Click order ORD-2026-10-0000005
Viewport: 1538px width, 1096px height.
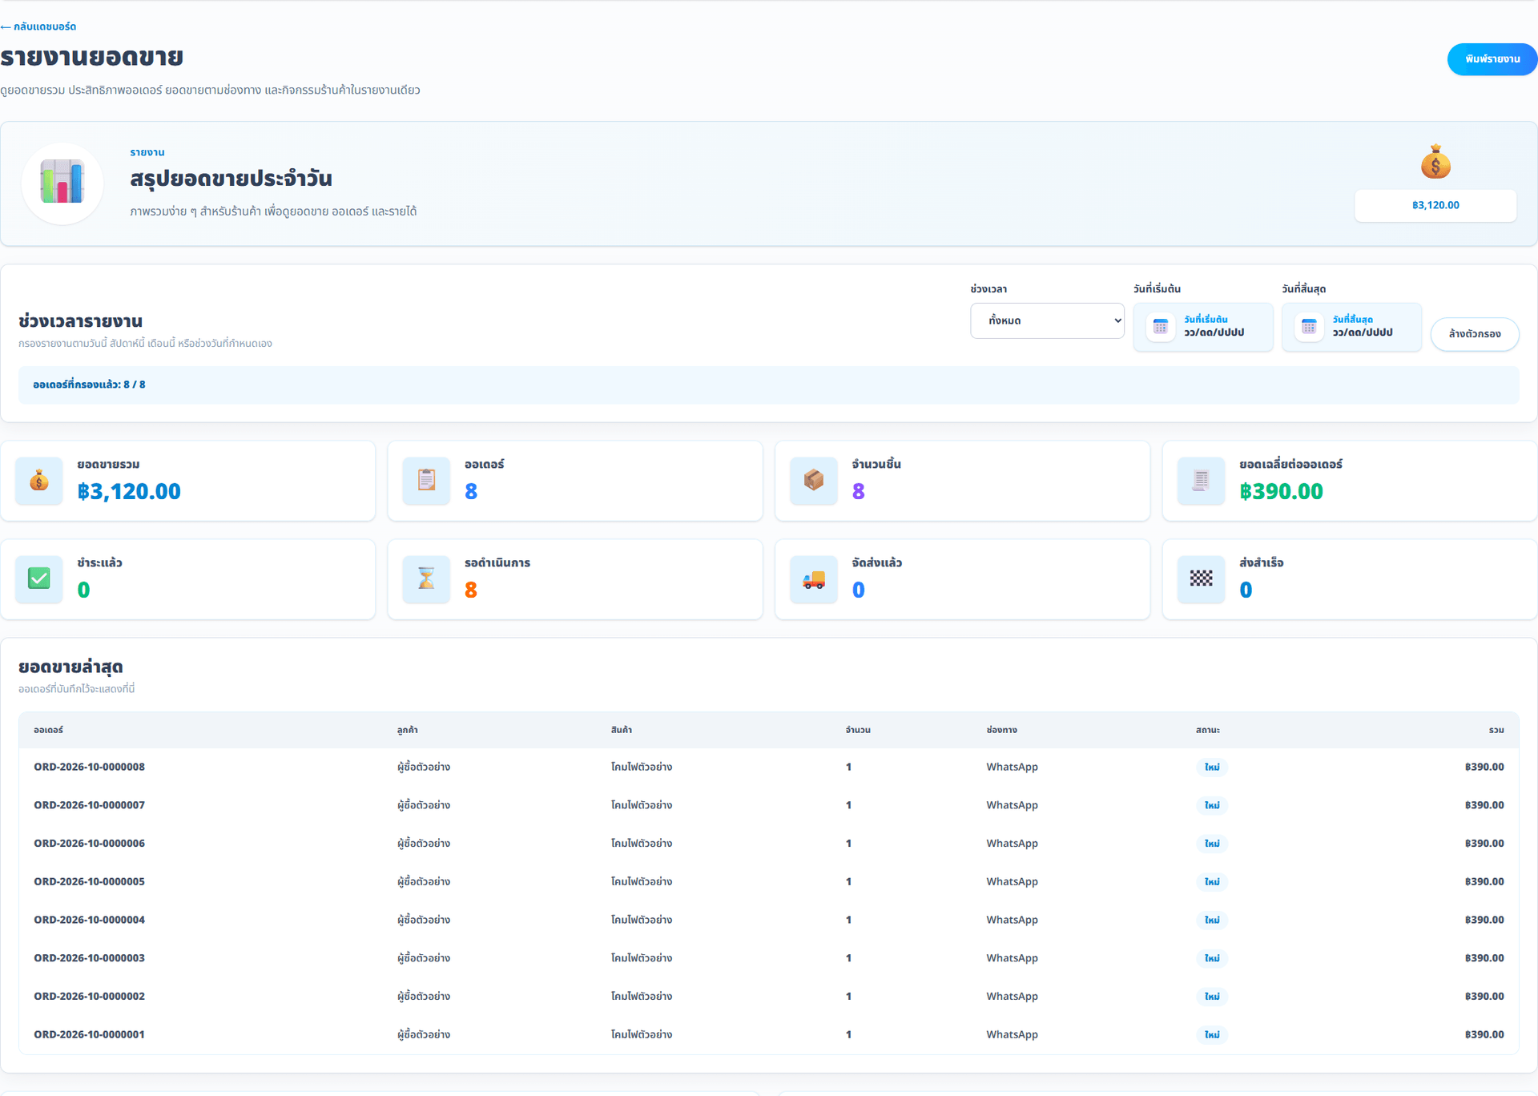(x=89, y=881)
